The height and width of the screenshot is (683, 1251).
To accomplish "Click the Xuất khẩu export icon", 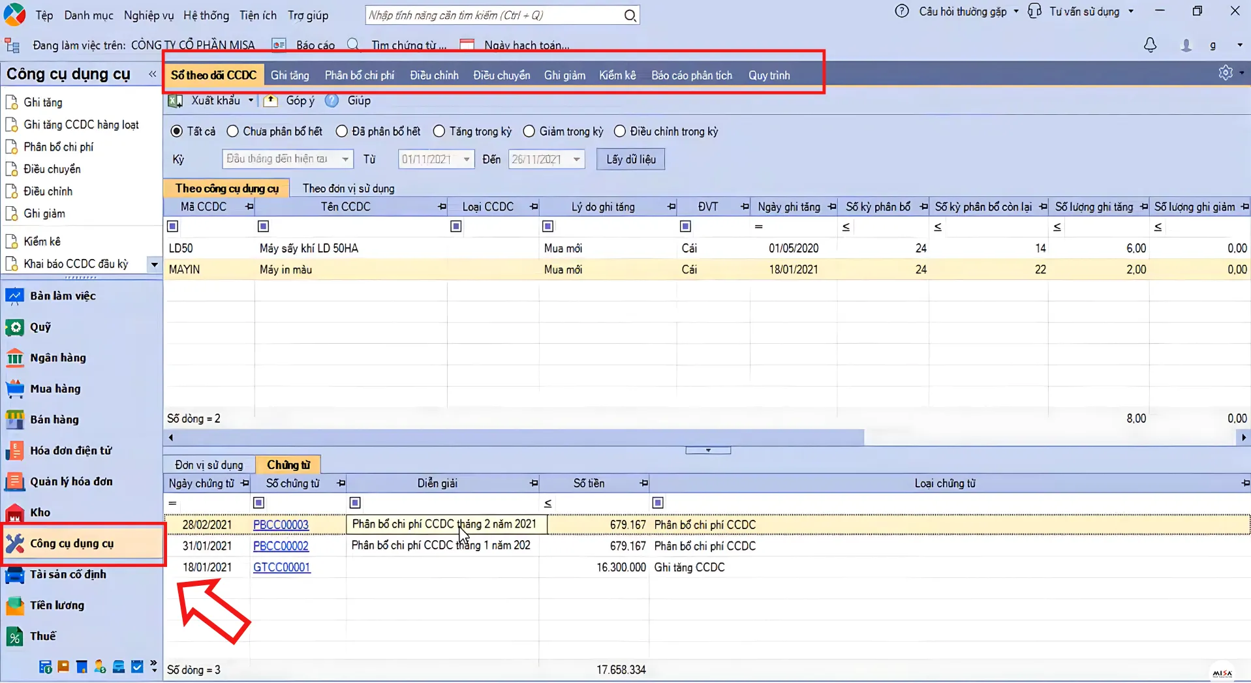I will point(176,100).
